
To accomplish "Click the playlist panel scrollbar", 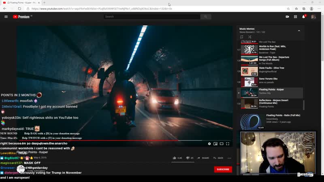I will point(303,105).
